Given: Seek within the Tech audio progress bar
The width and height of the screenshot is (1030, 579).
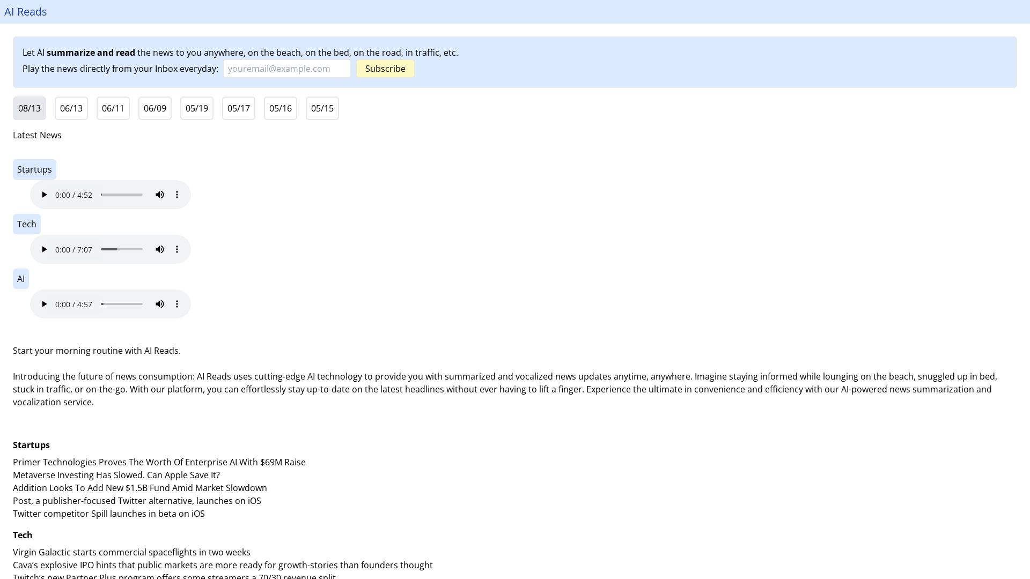Looking at the screenshot, I should point(122,250).
